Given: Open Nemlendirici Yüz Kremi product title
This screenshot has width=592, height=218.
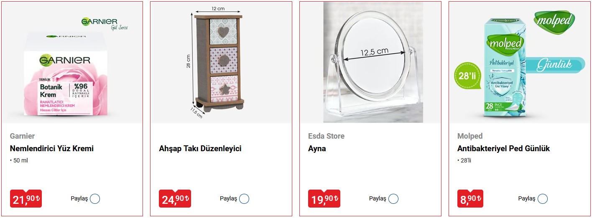Looking at the screenshot, I should [x=51, y=149].
